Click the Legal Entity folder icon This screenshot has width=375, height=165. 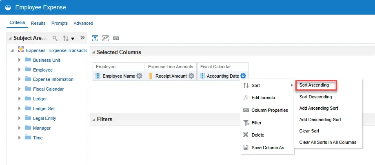(28, 118)
